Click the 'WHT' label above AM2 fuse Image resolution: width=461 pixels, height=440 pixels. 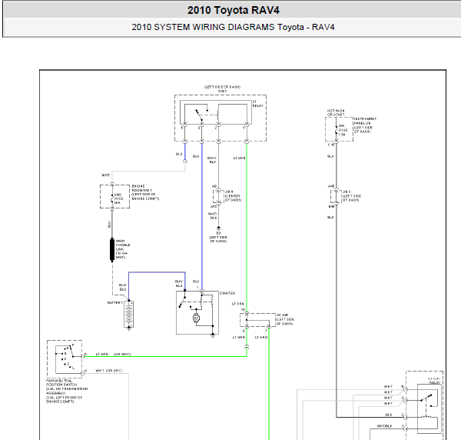pos(105,175)
